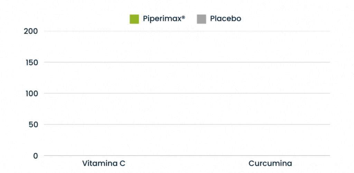Select the Curcumina category label

[x=270, y=163]
